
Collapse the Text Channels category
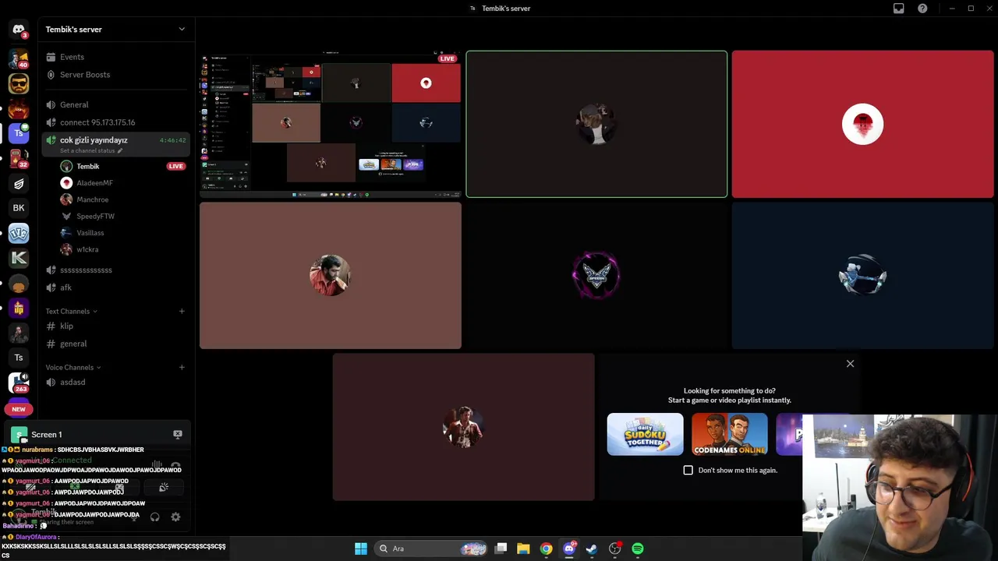click(71, 312)
